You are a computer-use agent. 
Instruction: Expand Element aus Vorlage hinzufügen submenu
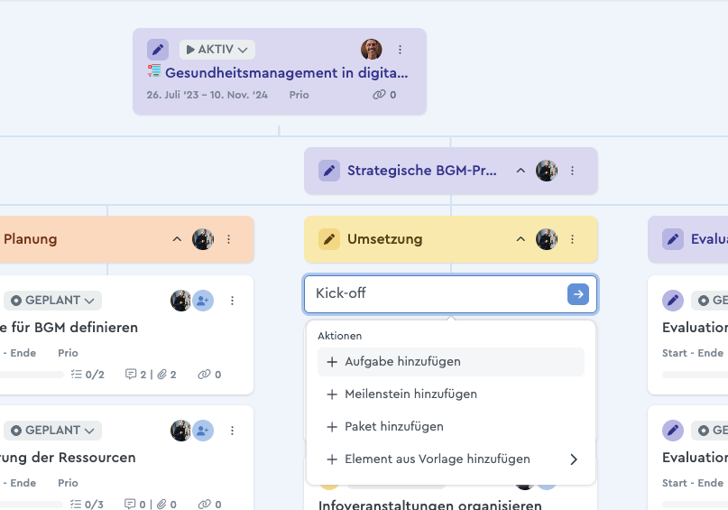pos(451,459)
